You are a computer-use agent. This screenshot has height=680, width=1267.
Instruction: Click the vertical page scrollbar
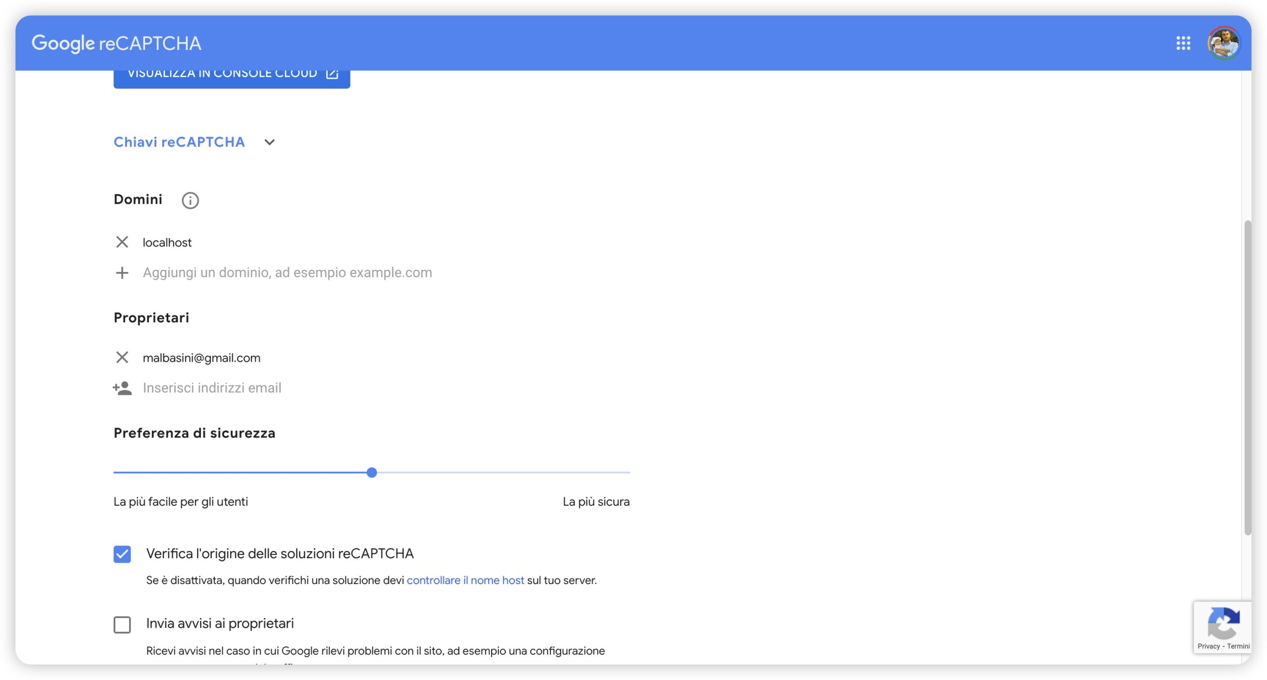tap(1248, 378)
